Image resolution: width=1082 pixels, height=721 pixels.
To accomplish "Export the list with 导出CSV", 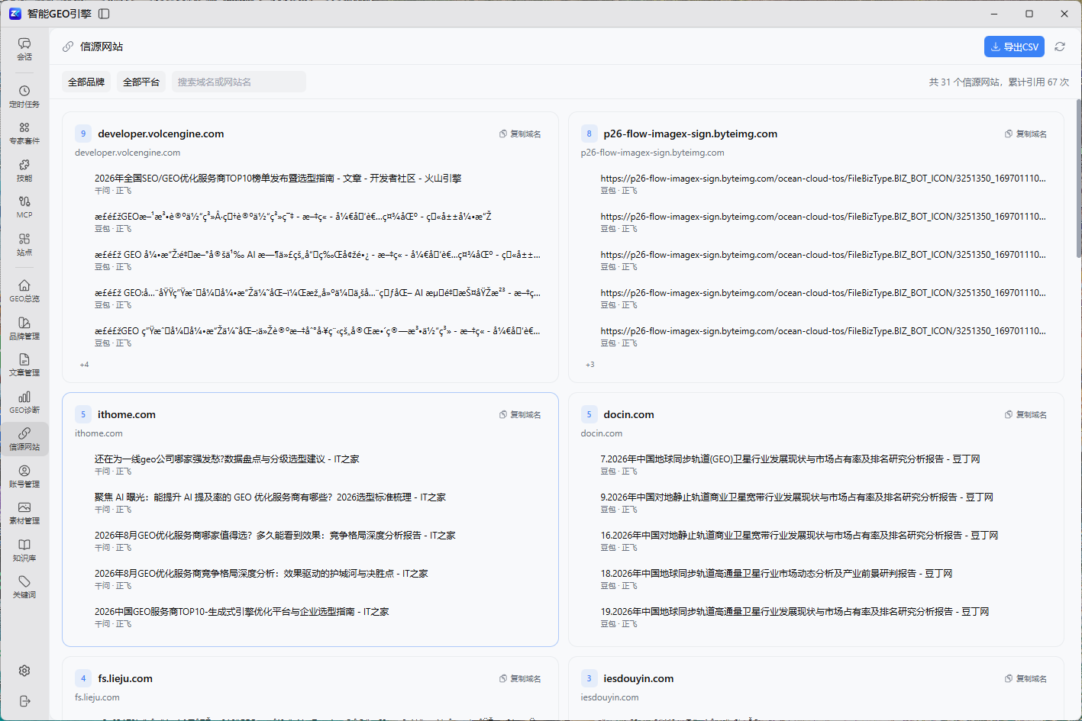I will [1014, 47].
